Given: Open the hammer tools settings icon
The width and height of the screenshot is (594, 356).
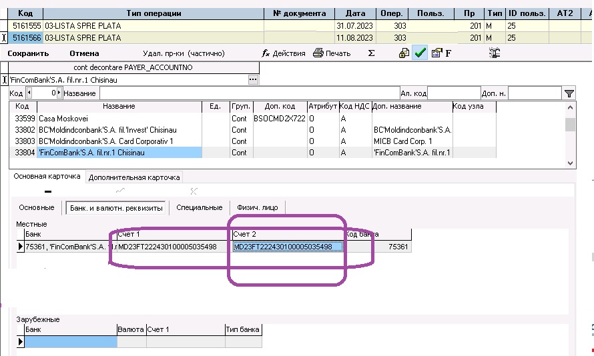Looking at the screenshot, I should coord(495,53).
